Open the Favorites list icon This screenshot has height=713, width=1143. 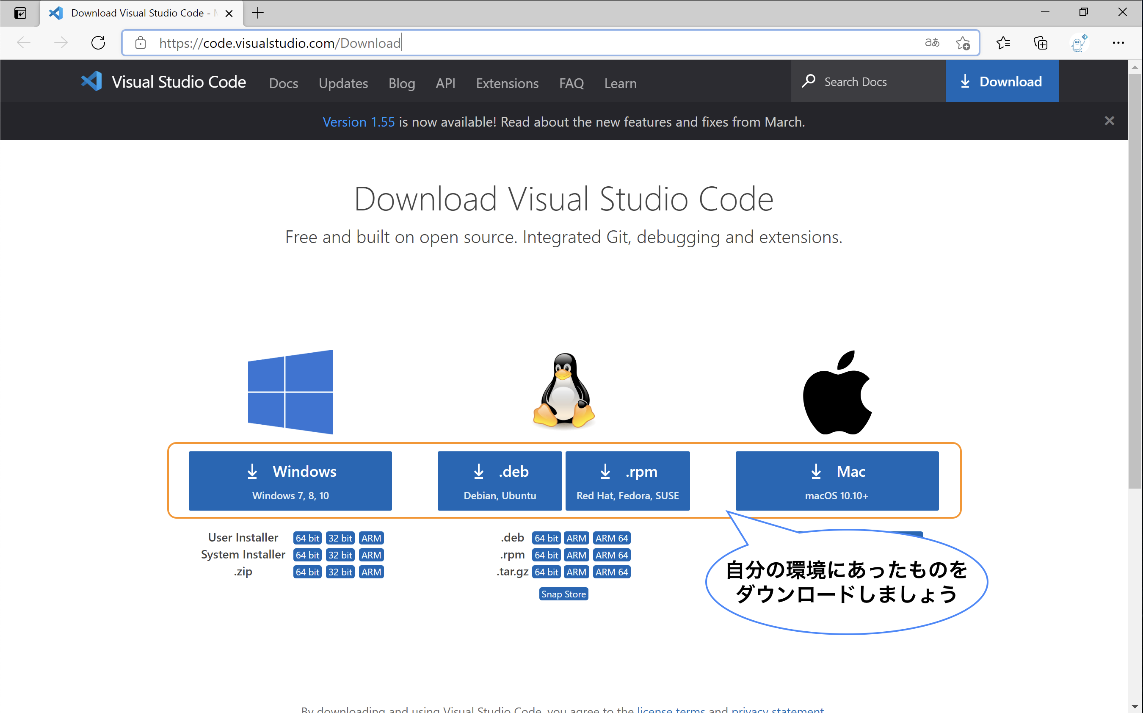(x=1003, y=43)
